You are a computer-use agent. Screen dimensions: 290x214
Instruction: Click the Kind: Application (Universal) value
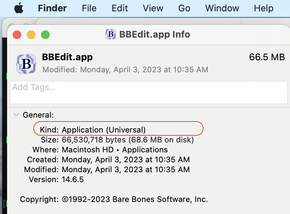tap(104, 130)
